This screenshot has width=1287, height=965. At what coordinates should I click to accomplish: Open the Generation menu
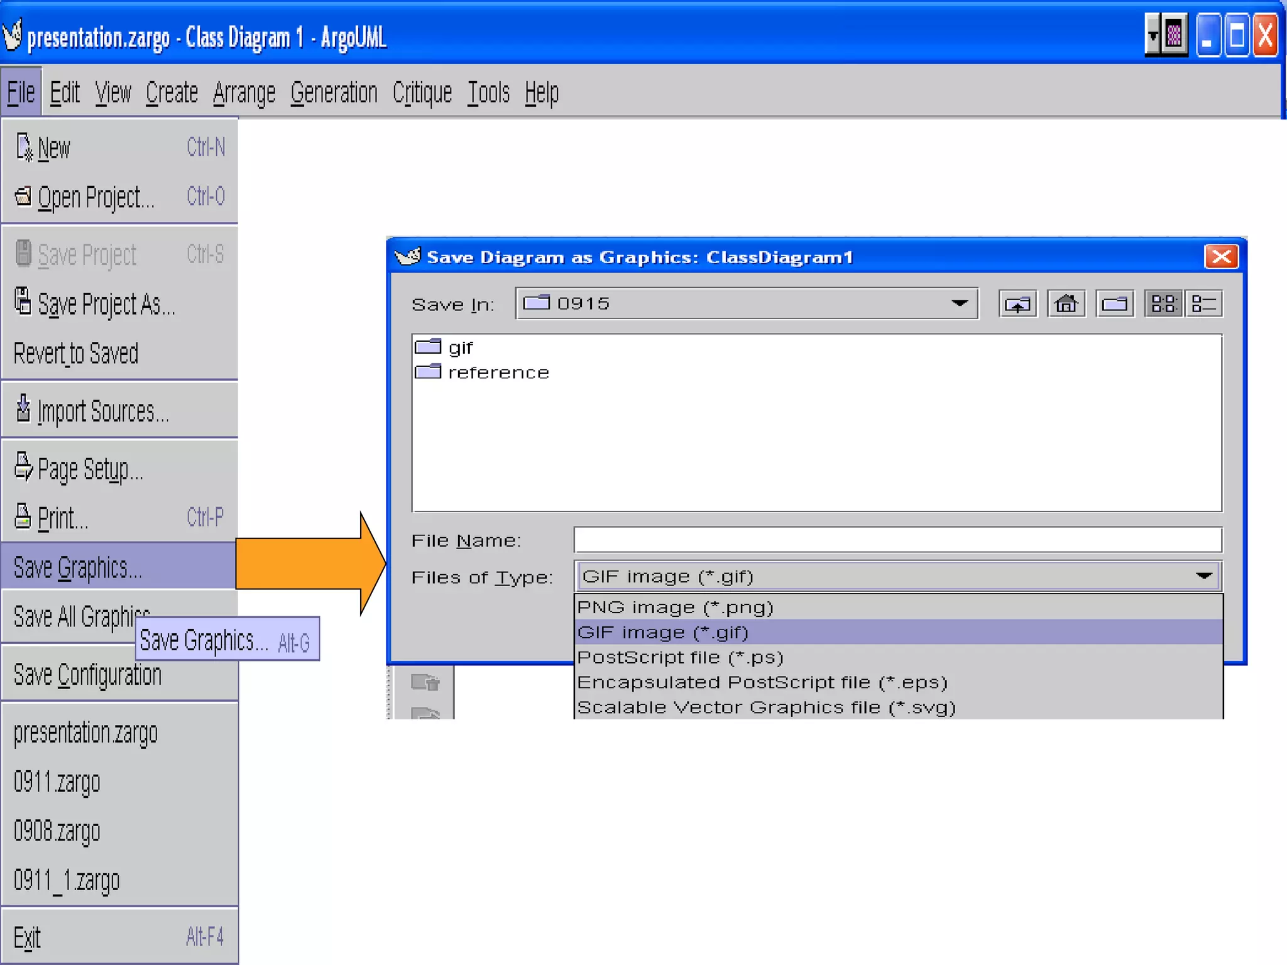tap(334, 93)
